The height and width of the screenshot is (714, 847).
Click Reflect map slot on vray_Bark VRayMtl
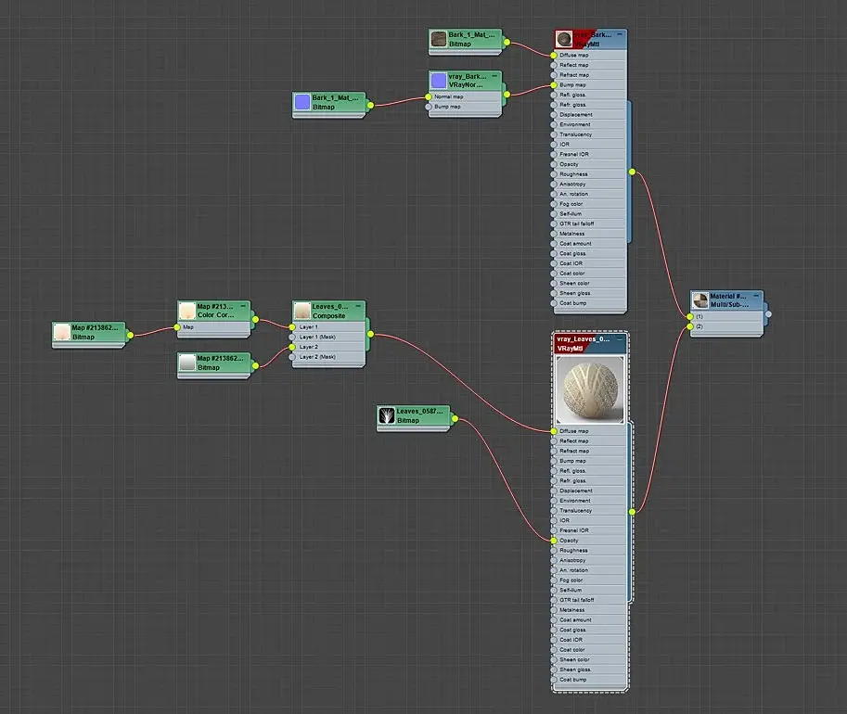pos(590,65)
